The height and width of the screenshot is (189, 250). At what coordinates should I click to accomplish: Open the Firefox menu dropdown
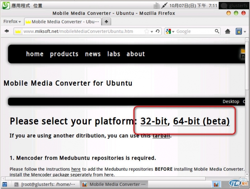(12, 21)
